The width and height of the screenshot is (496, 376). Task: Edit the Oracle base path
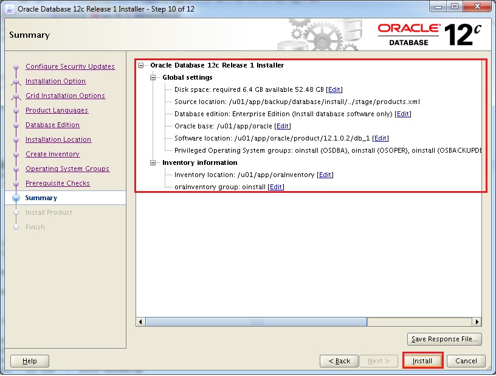(283, 126)
